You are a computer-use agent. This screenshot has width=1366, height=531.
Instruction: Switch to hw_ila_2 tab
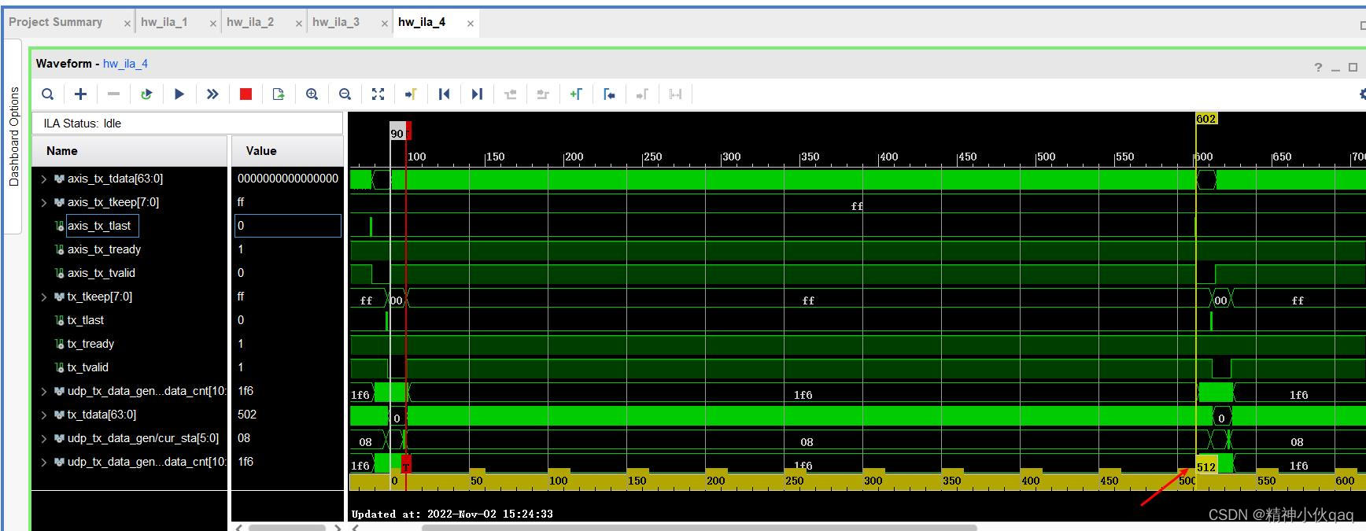pos(250,22)
